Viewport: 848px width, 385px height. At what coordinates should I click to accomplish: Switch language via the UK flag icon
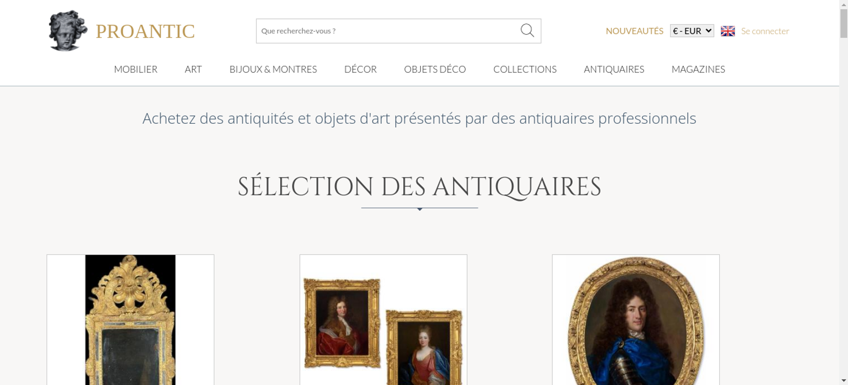click(x=728, y=31)
